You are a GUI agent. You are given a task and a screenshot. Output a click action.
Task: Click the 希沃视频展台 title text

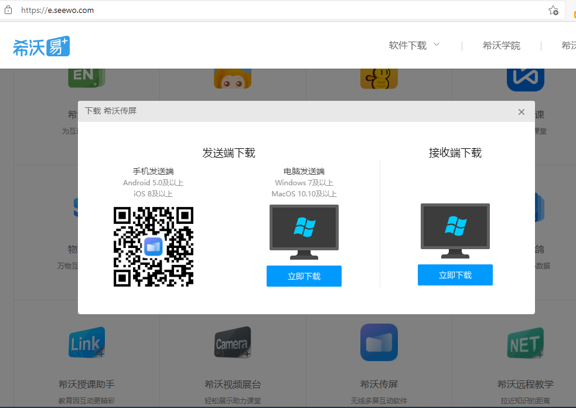tap(233, 385)
